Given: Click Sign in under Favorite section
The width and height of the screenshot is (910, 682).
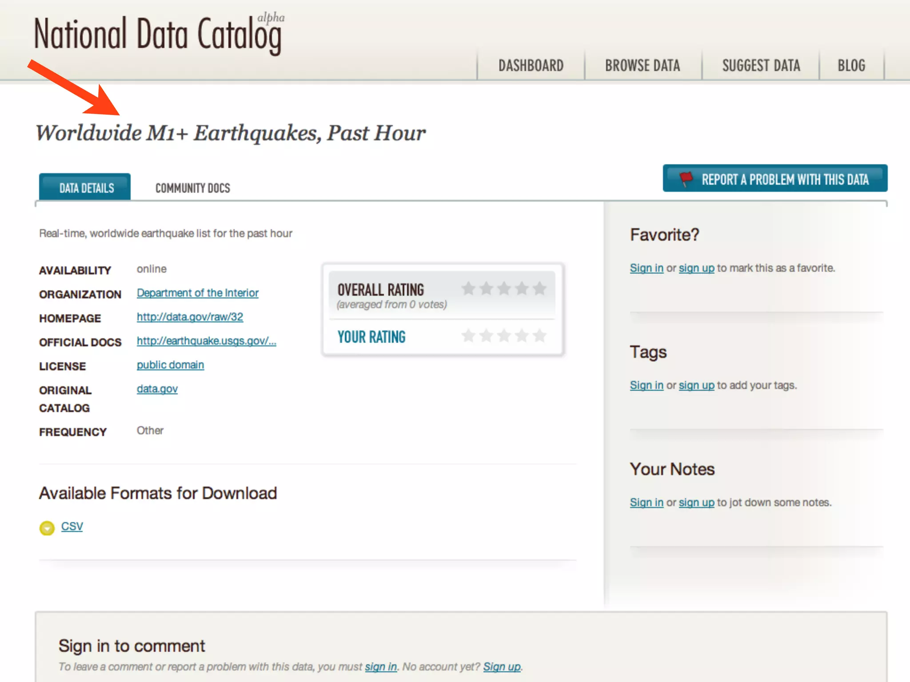Looking at the screenshot, I should [x=646, y=268].
